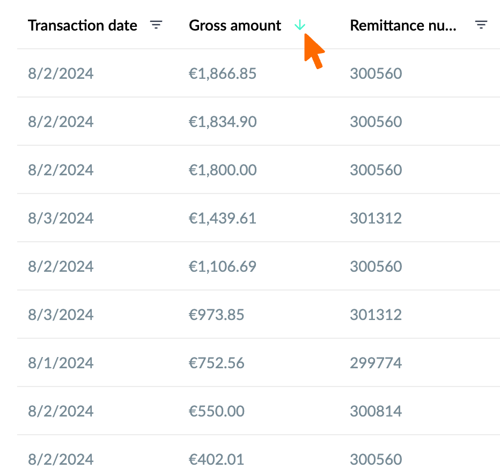Select the €1,834.90 gross amount cell

point(223,122)
